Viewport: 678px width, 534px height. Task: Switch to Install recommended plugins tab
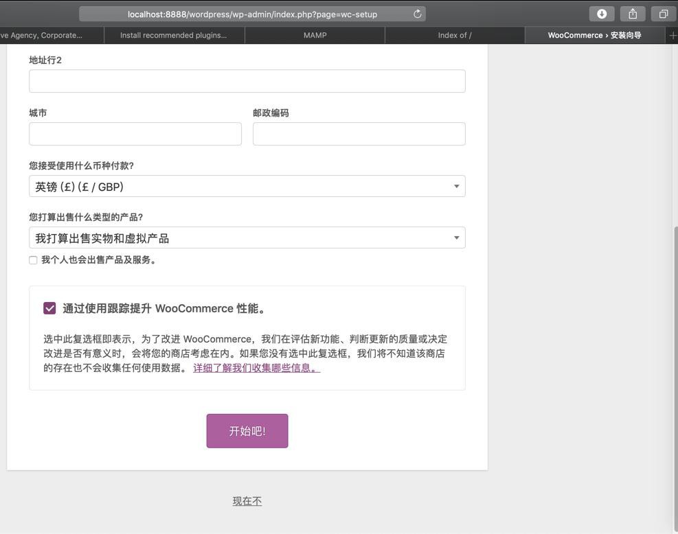[x=174, y=36]
